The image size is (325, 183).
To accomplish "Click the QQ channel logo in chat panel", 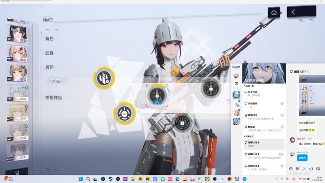I will coord(236,67).
